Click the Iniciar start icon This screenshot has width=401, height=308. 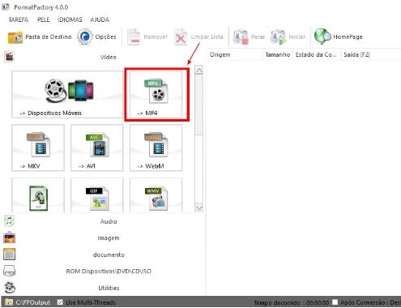[x=278, y=36]
